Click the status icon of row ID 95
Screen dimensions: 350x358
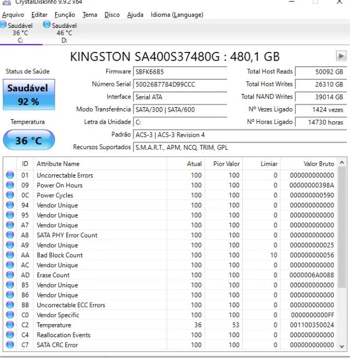[10, 215]
